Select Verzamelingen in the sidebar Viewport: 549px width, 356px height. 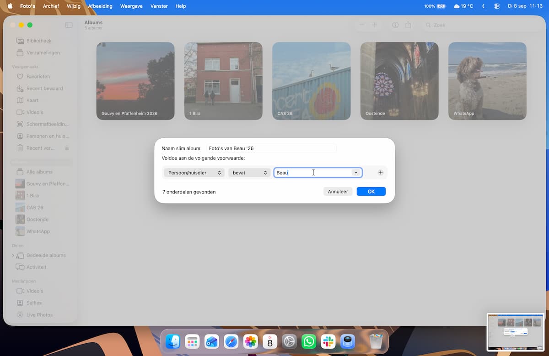click(43, 52)
